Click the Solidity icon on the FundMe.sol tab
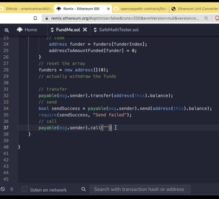The height and width of the screenshot is (199, 219). (x=52, y=30)
